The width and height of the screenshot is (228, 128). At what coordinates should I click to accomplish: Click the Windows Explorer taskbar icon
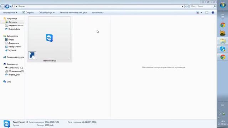pos(223,41)
